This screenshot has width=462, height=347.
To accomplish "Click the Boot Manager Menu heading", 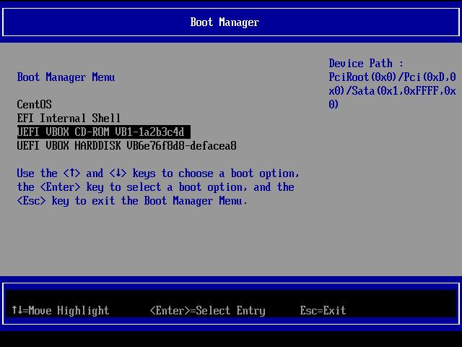I will pos(66,77).
